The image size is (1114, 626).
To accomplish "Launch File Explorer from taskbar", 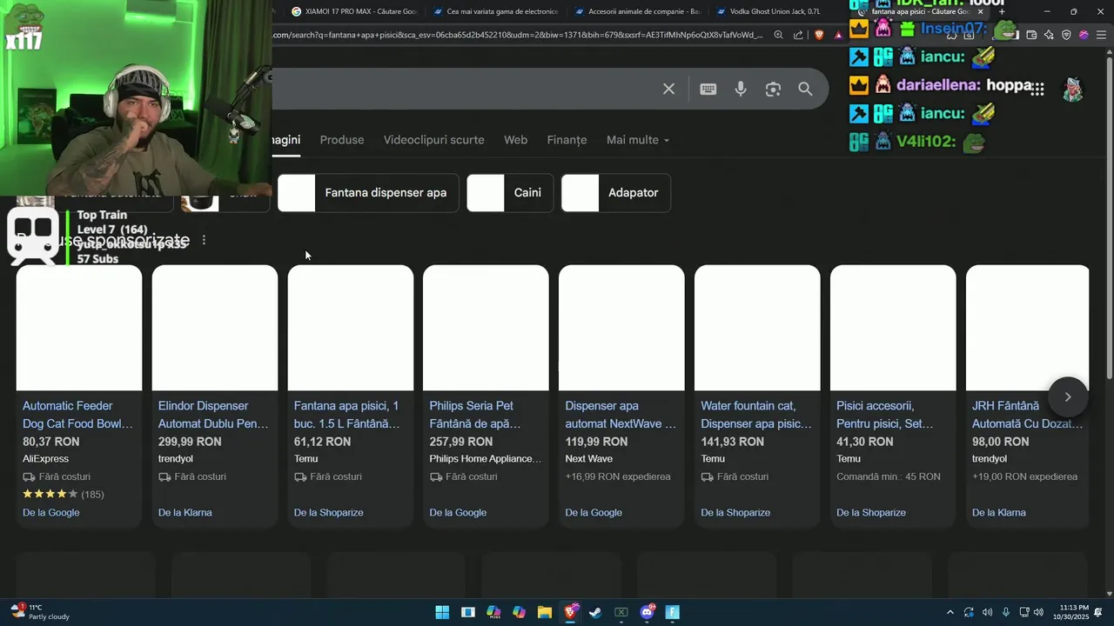I will pos(545,612).
